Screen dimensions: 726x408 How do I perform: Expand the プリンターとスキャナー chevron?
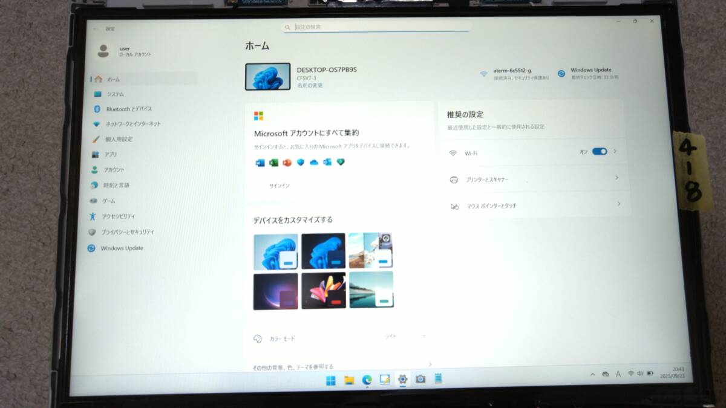pyautogui.click(x=617, y=178)
